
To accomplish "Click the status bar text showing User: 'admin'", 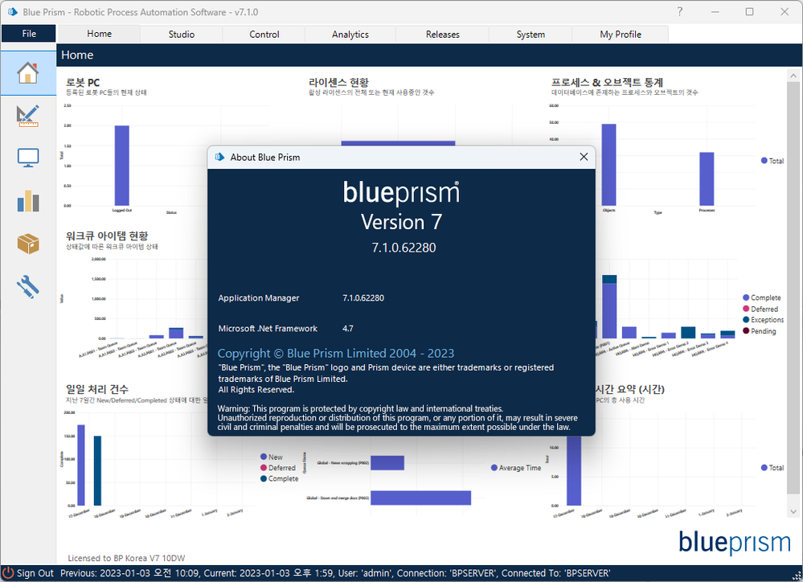I will pyautogui.click(x=365, y=573).
